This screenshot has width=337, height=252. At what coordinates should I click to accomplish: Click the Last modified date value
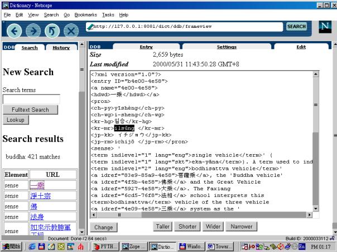pyautogui.click(x=196, y=64)
